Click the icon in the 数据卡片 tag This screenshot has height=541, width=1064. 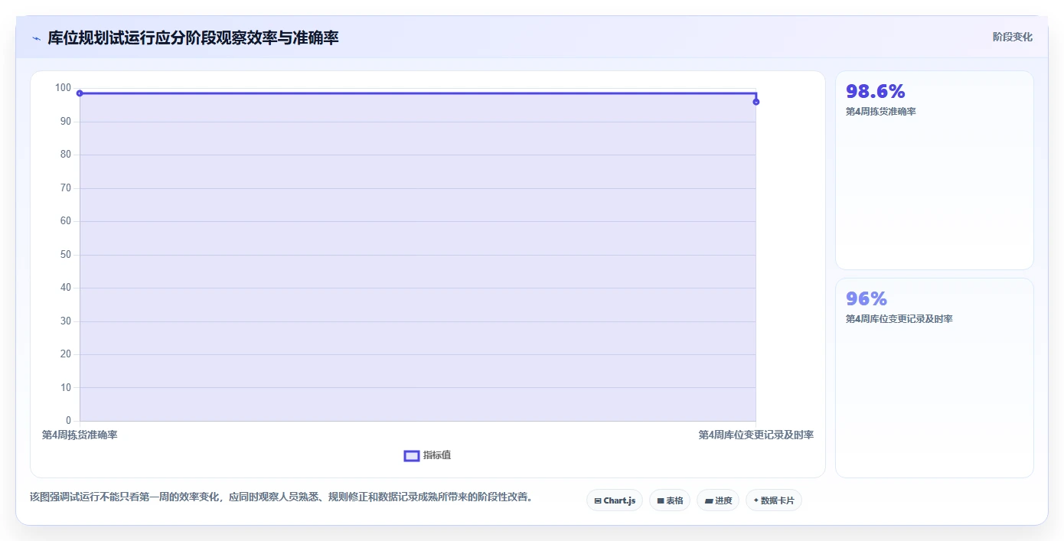click(756, 500)
